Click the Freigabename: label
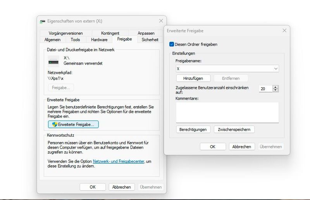Image resolution: width=310 pixels, height=200 pixels. [188, 61]
